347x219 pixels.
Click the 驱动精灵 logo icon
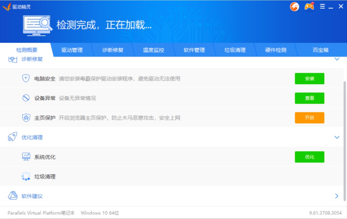point(7,7)
